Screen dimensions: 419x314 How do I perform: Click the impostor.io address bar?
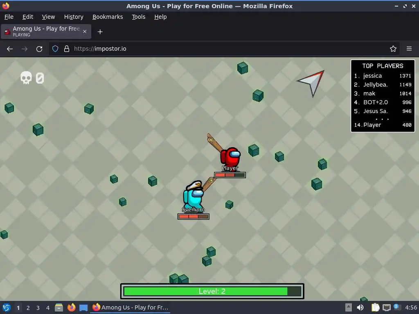point(224,49)
